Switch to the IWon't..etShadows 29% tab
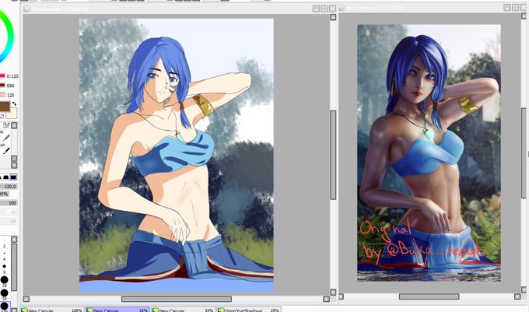This screenshot has width=529, height=312. click(249, 310)
